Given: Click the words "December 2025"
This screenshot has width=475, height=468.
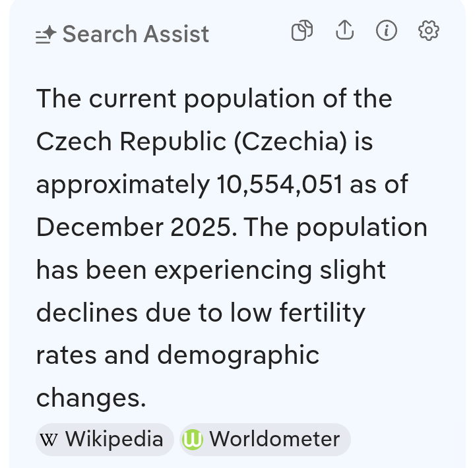Looking at the screenshot, I should 135,227.
